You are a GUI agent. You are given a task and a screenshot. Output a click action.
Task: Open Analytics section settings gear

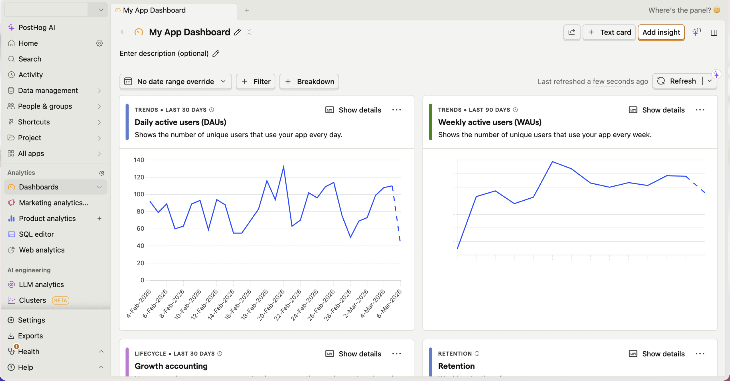pyautogui.click(x=102, y=173)
